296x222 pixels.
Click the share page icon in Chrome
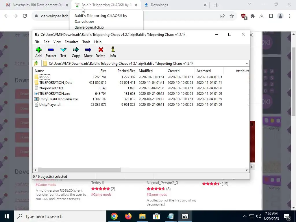tap(223, 16)
